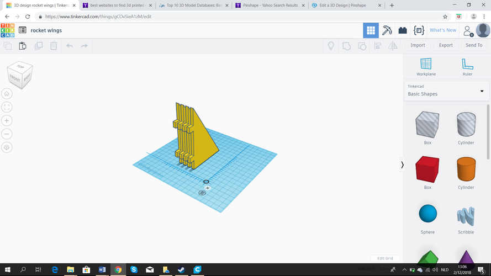
Task: Toggle orthographic perspective view button
Action: coord(7,147)
